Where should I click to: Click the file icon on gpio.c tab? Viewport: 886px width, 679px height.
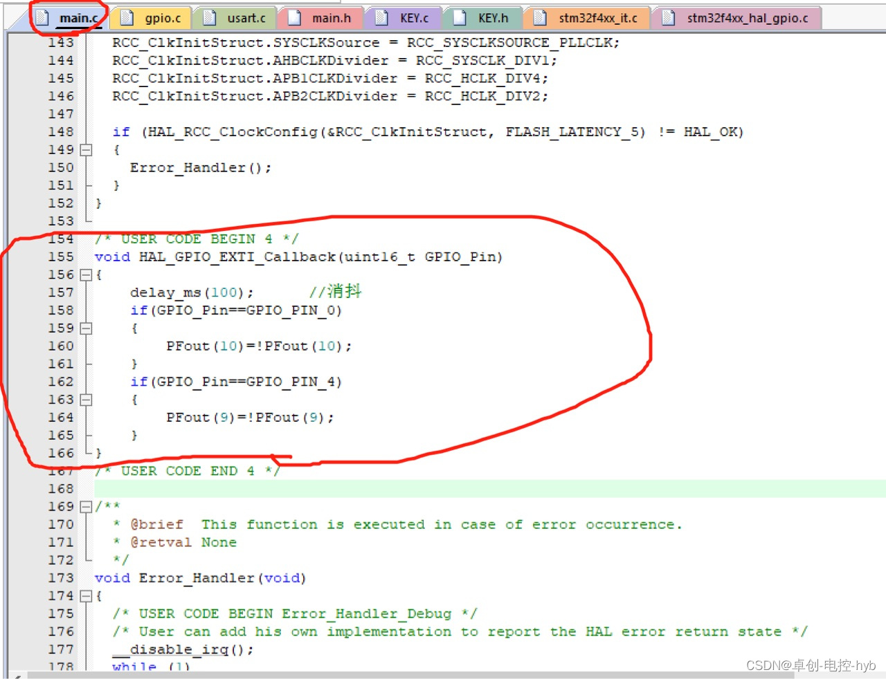(x=126, y=18)
